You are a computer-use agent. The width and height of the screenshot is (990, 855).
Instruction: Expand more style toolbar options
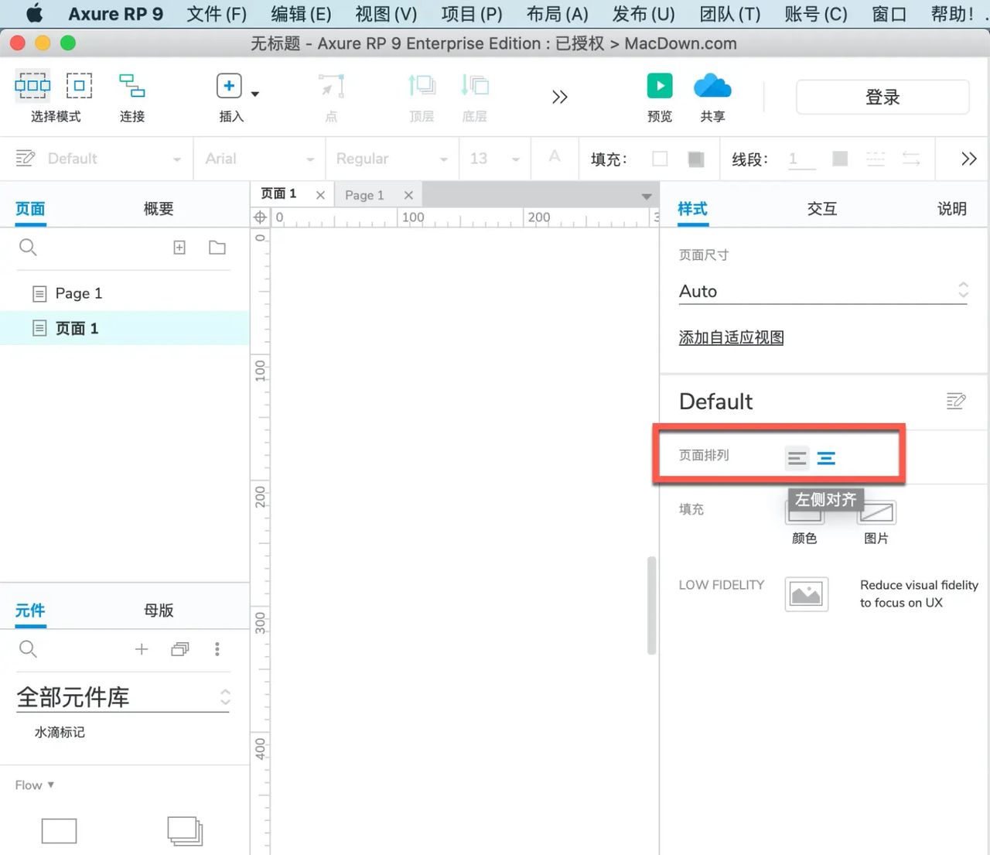pyautogui.click(x=969, y=159)
